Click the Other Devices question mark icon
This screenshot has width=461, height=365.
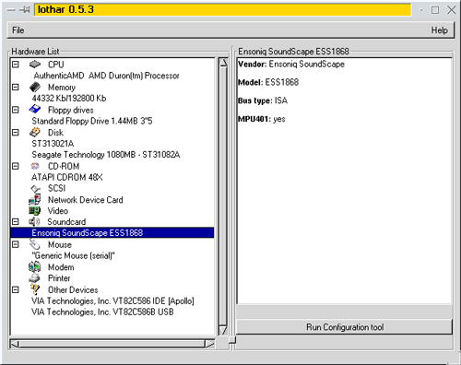35,289
